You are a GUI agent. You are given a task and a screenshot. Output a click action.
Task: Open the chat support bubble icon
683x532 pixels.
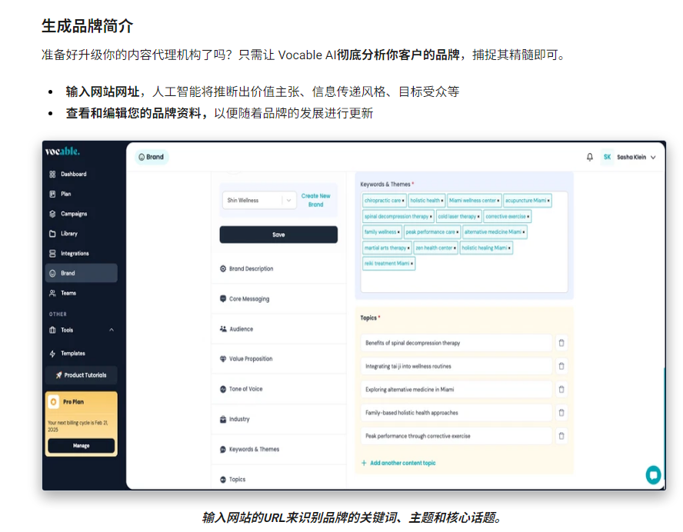[x=653, y=475]
